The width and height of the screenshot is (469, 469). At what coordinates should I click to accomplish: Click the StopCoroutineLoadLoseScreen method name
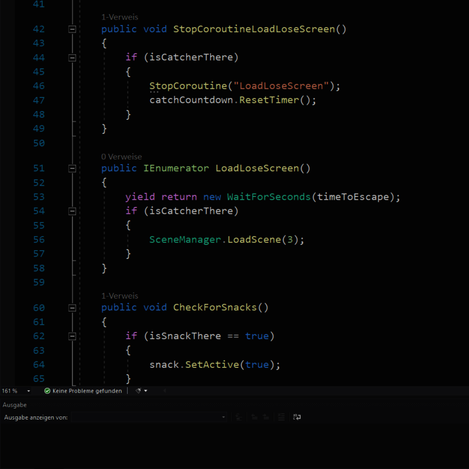tap(254, 29)
